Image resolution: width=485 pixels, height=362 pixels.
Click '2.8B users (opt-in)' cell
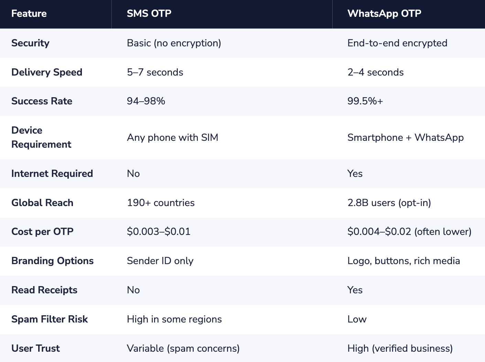389,203
